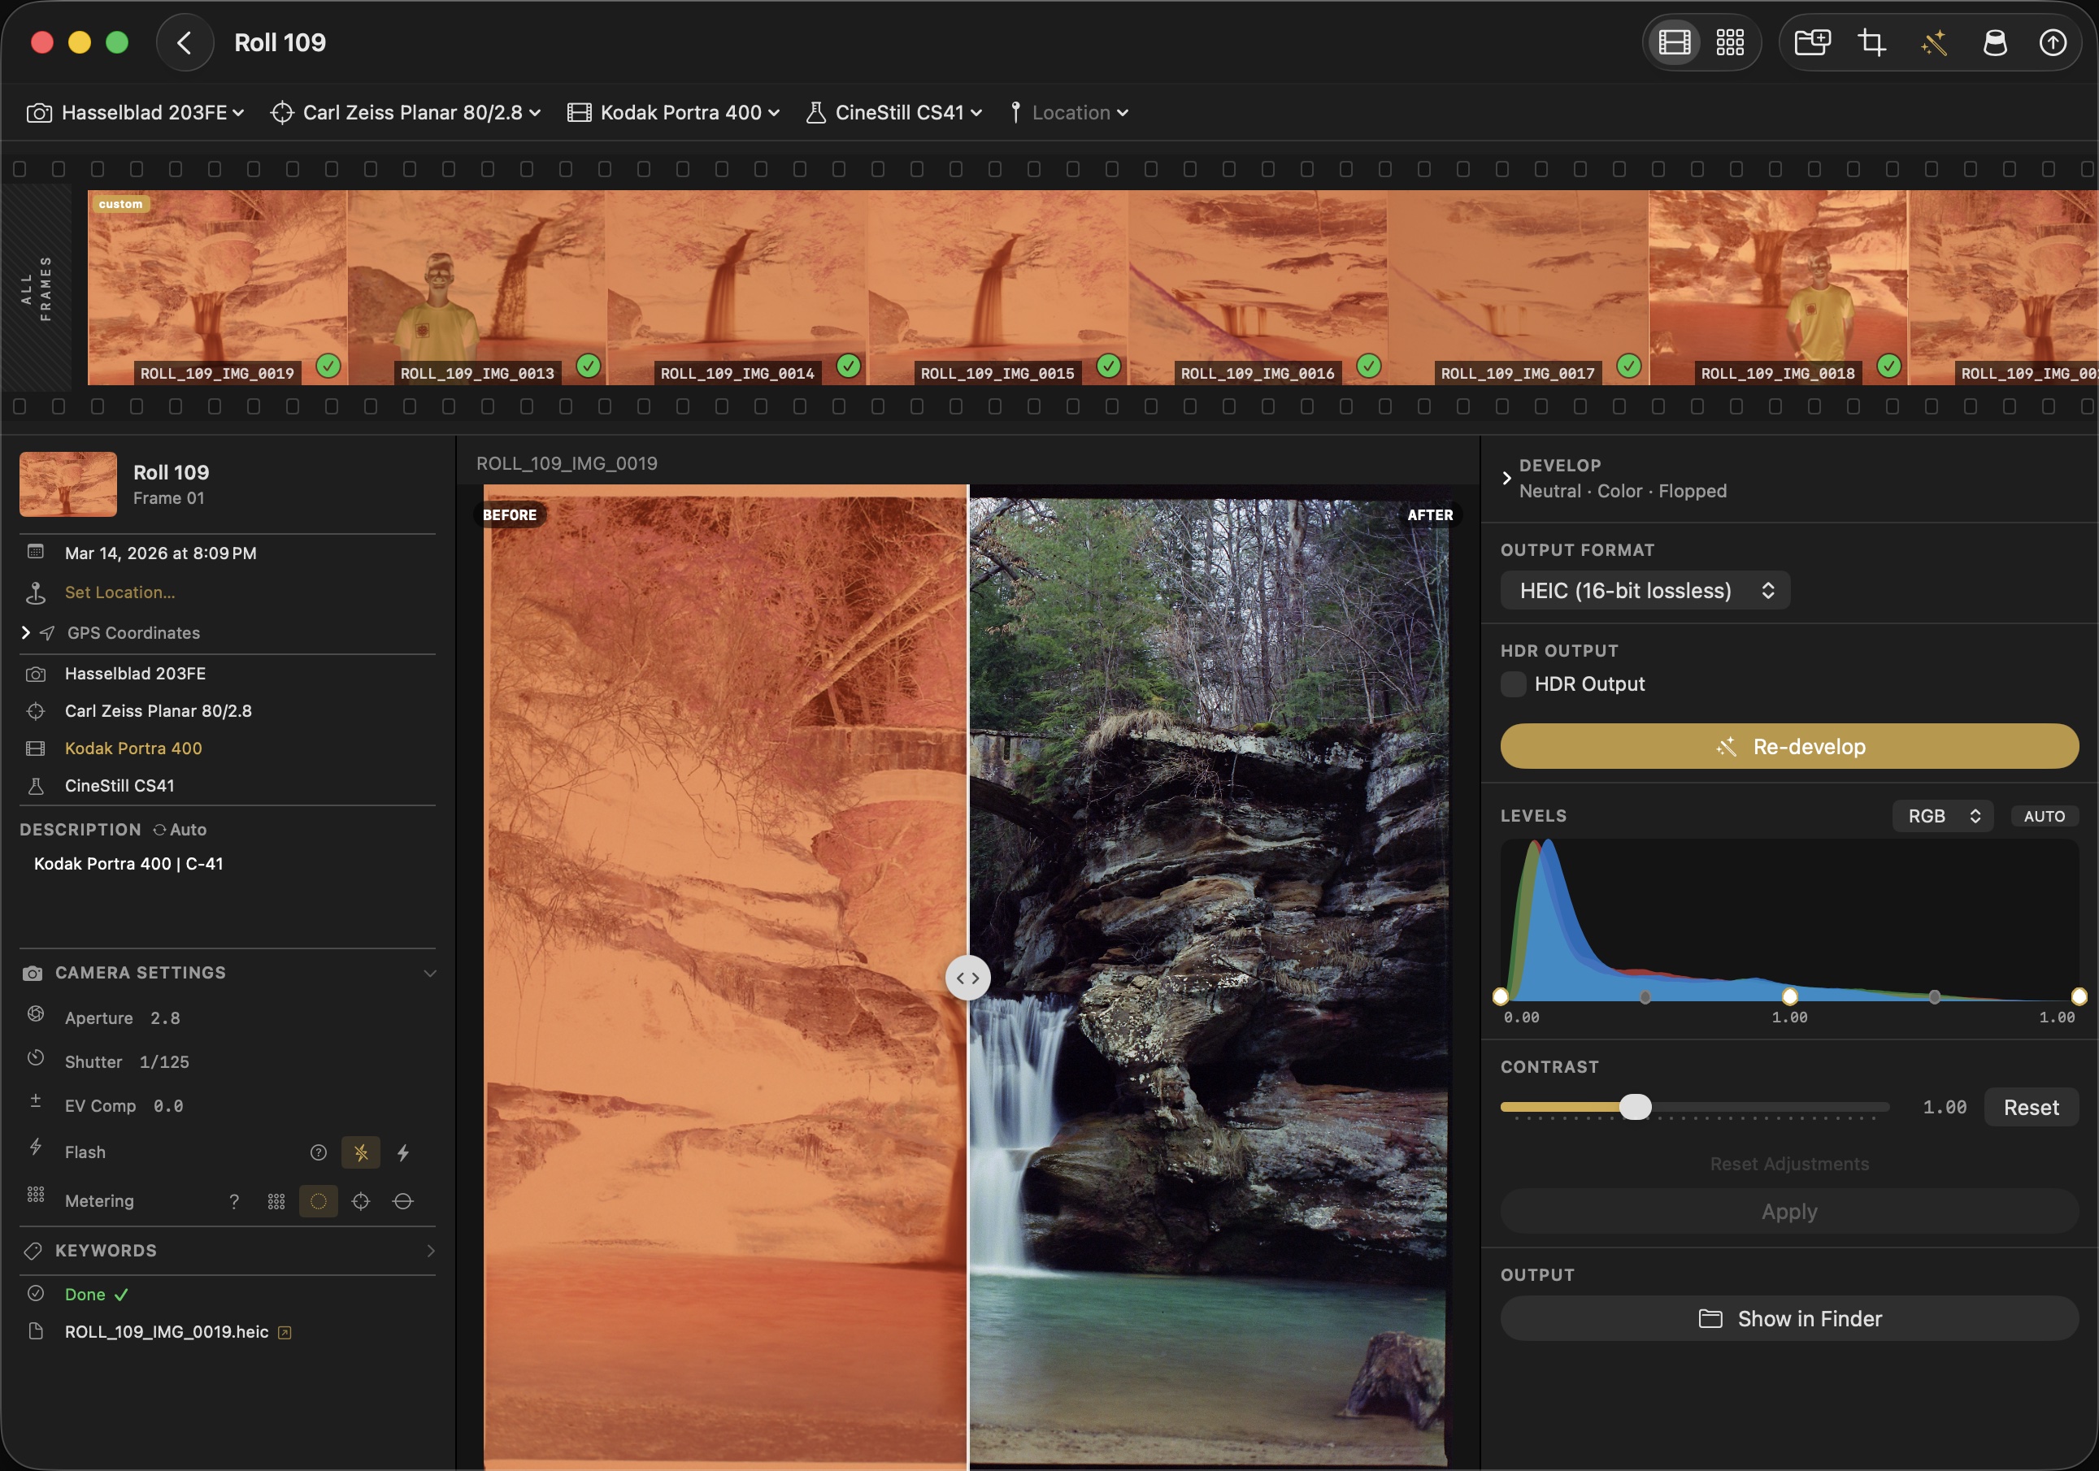2099x1471 pixels.
Task: Open the Location menu in header
Action: click(x=1070, y=112)
